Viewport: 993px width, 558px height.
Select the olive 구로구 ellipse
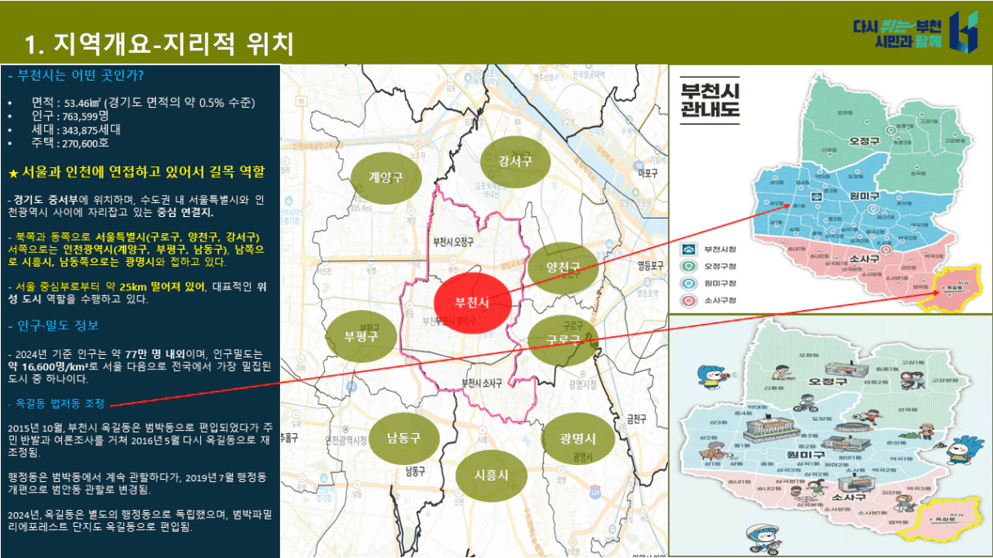coord(563,340)
